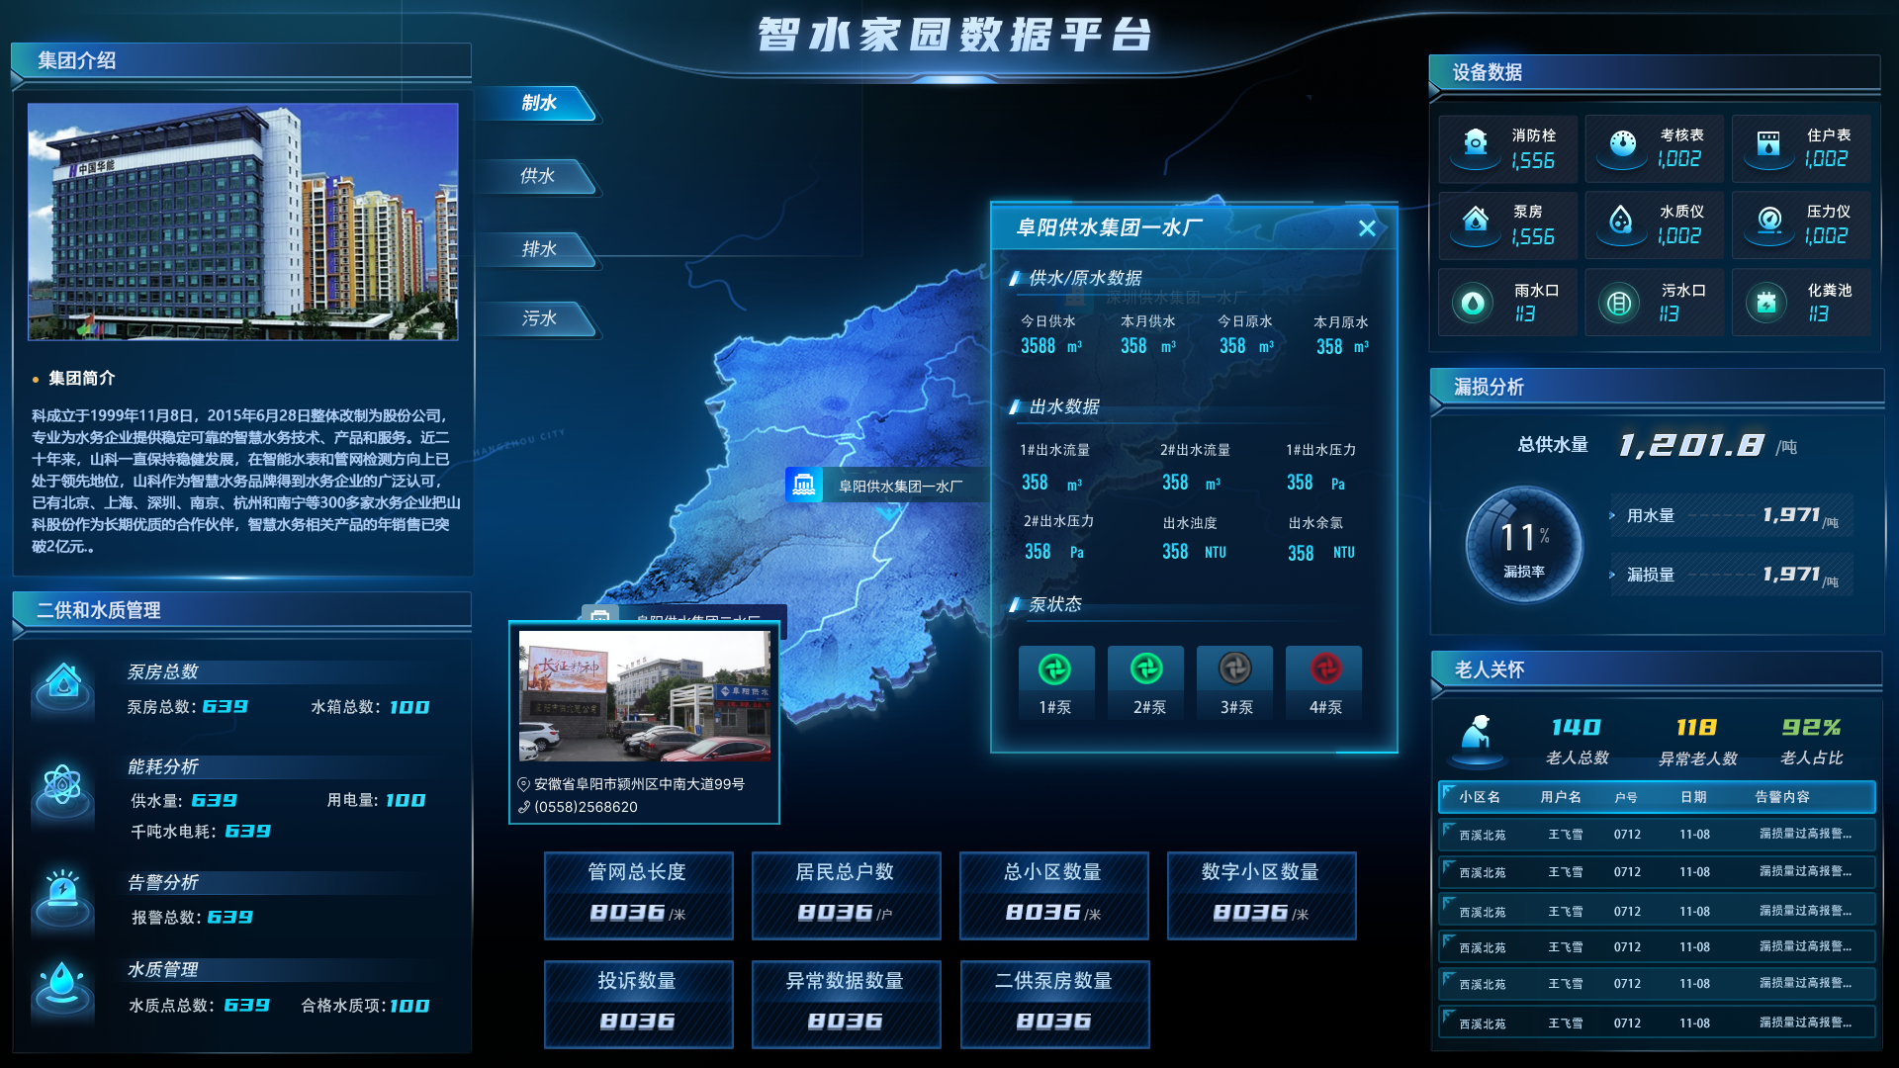Toggle the 1#泵 pump status
1899x1068 pixels.
[1055, 669]
